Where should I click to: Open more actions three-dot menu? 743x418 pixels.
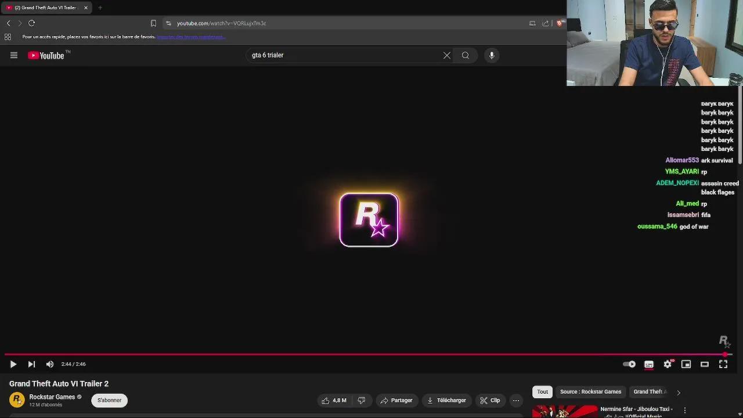pos(516,400)
